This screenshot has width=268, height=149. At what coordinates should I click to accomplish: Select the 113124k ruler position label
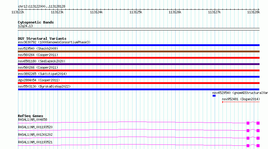[96, 12]
